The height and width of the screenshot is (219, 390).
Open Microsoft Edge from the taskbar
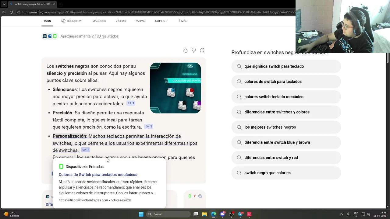pos(214,214)
